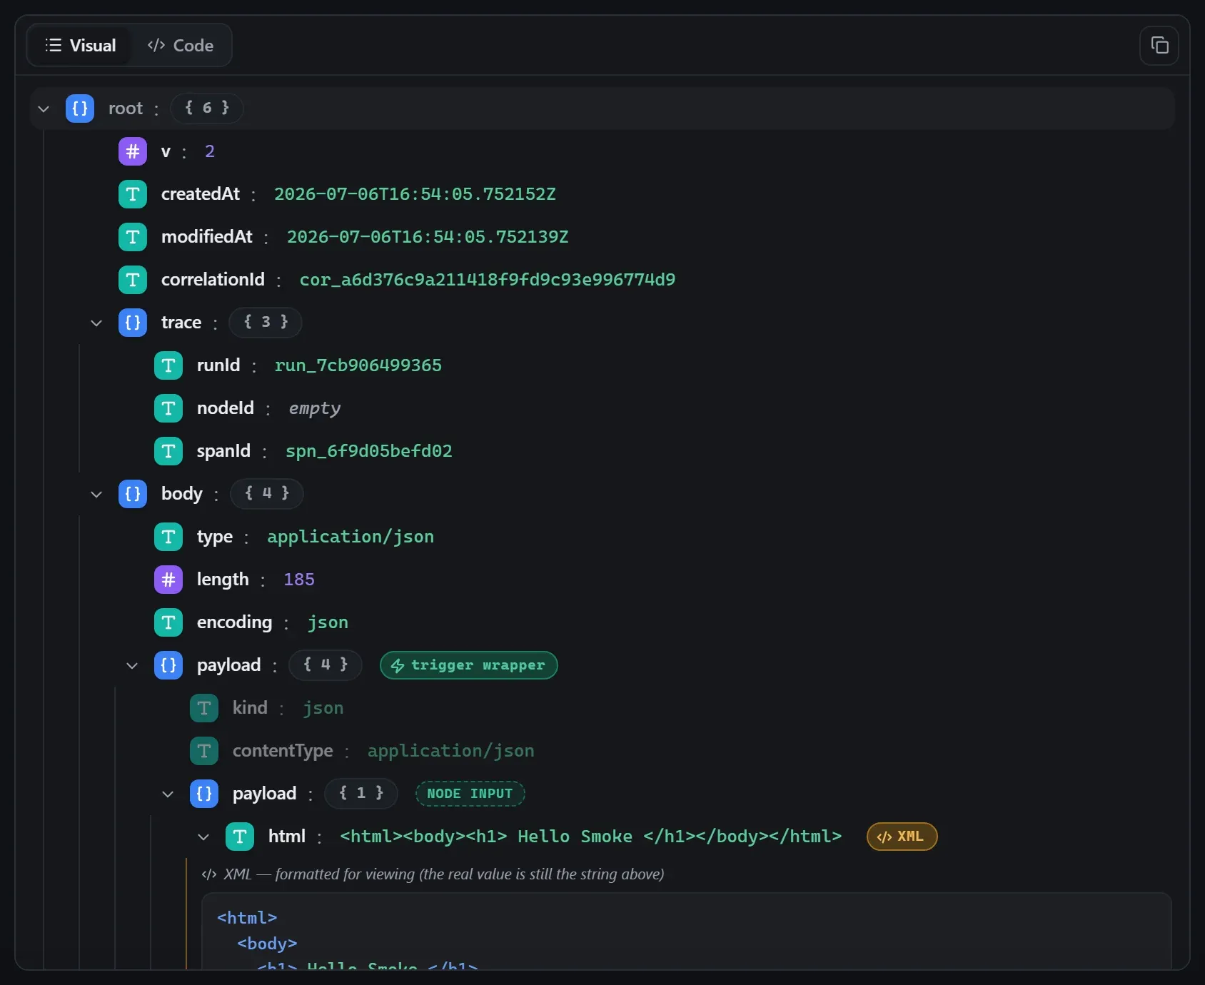1205x985 pixels.
Task: Click the v value 2
Action: tap(210, 151)
